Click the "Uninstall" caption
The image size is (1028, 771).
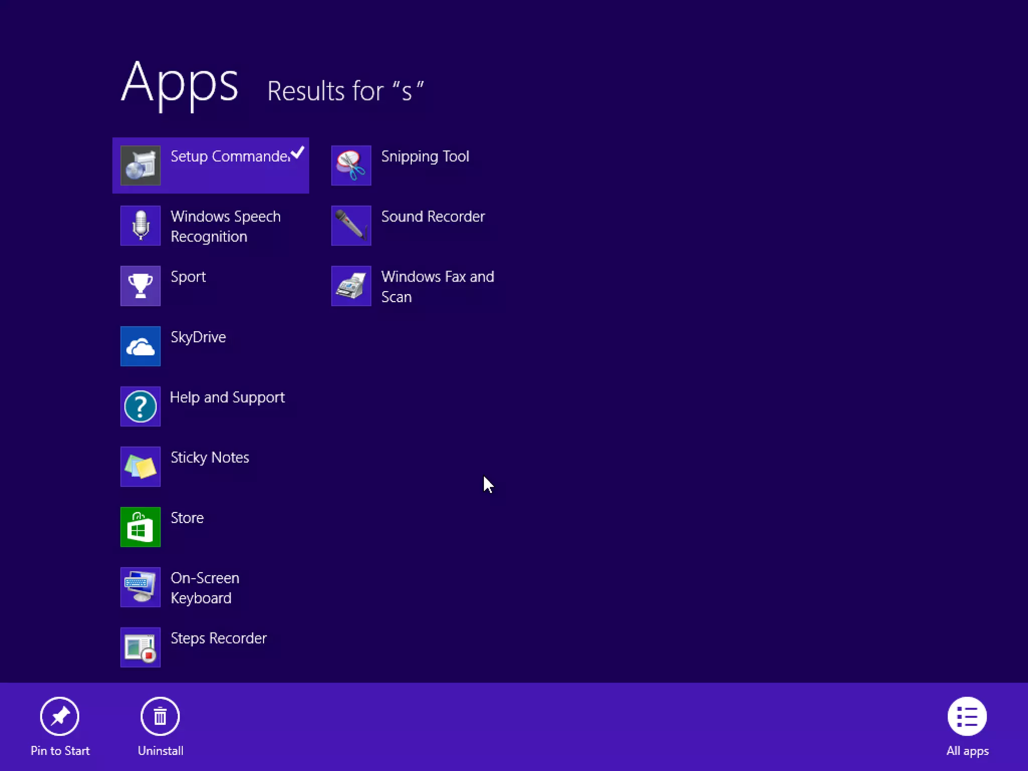161,751
